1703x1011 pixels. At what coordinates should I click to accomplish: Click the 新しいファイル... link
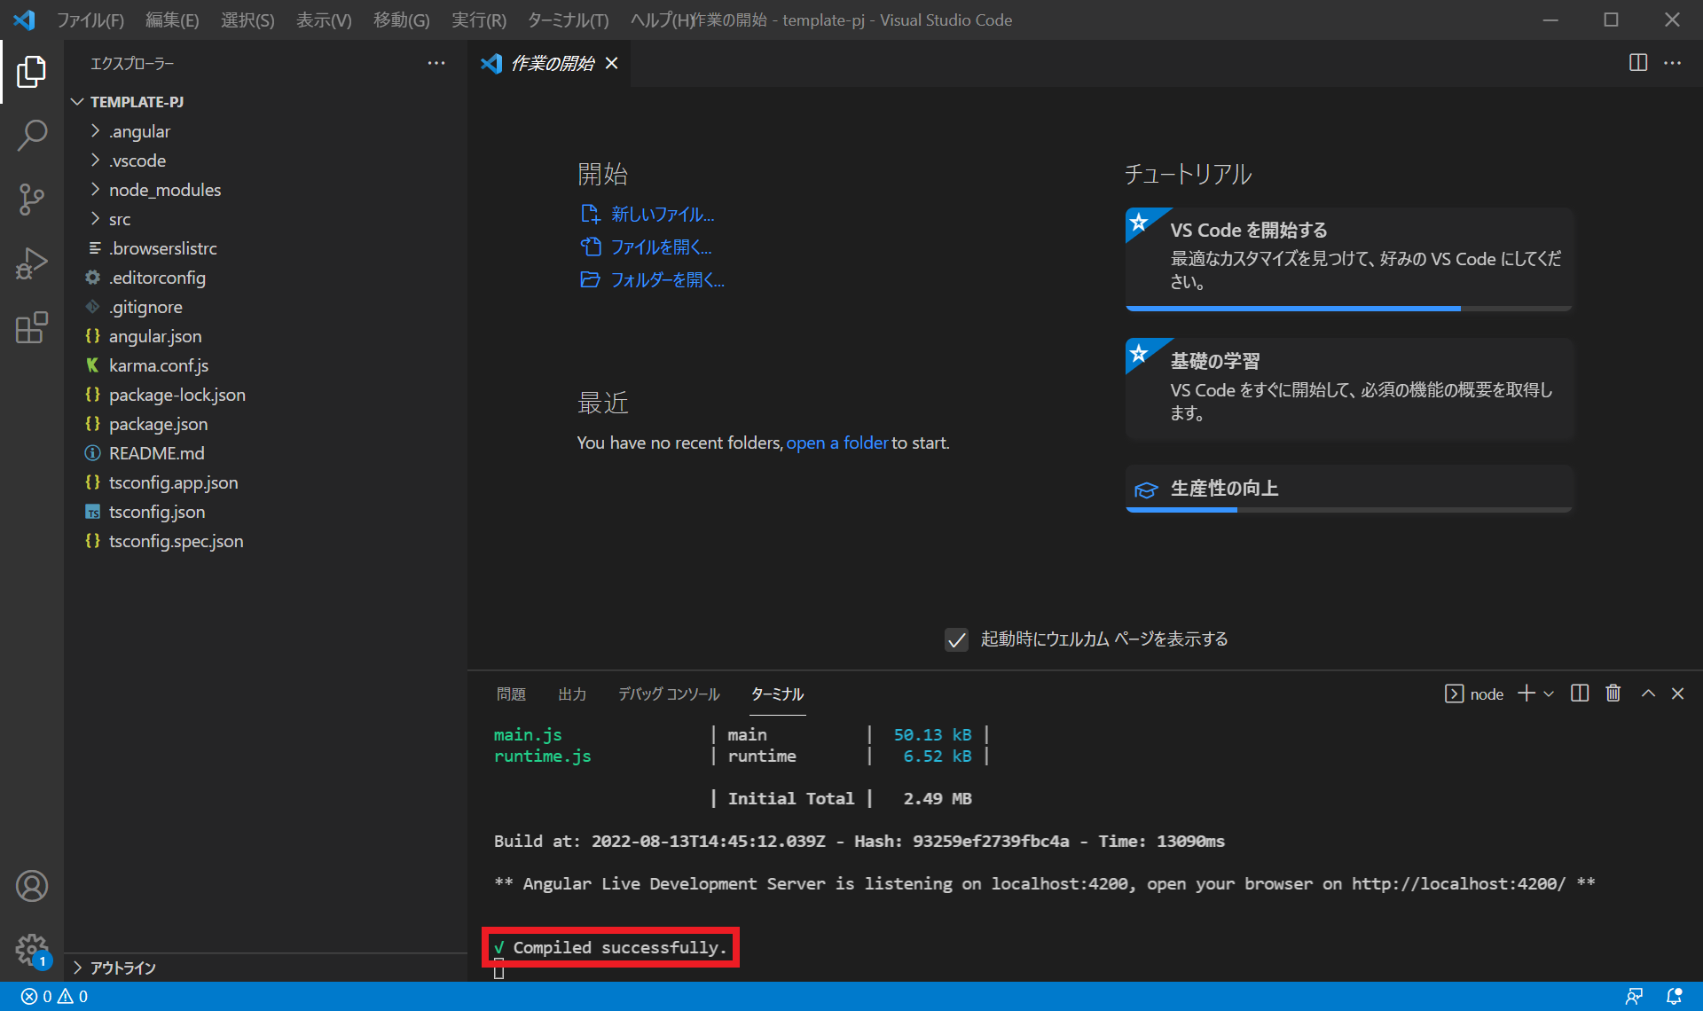[662, 214]
